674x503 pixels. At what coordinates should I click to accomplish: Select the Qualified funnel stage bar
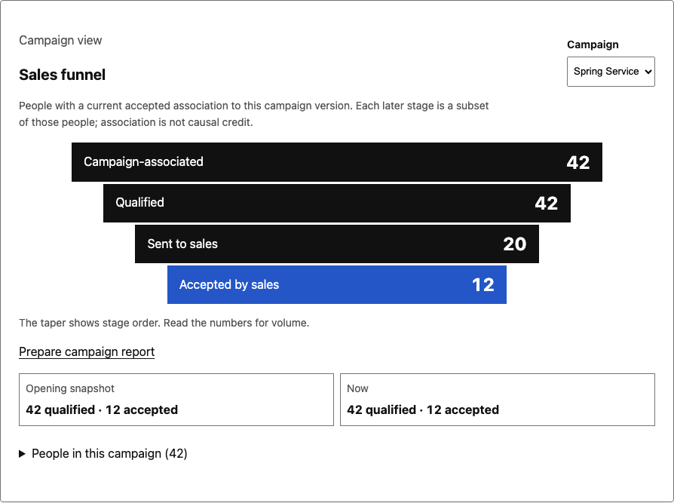point(337,203)
